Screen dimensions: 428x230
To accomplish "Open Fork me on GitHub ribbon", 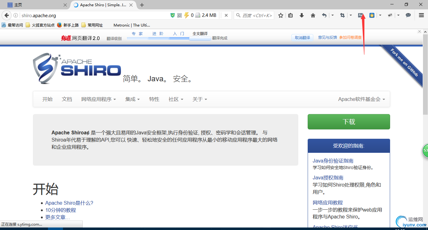I will 405,62.
